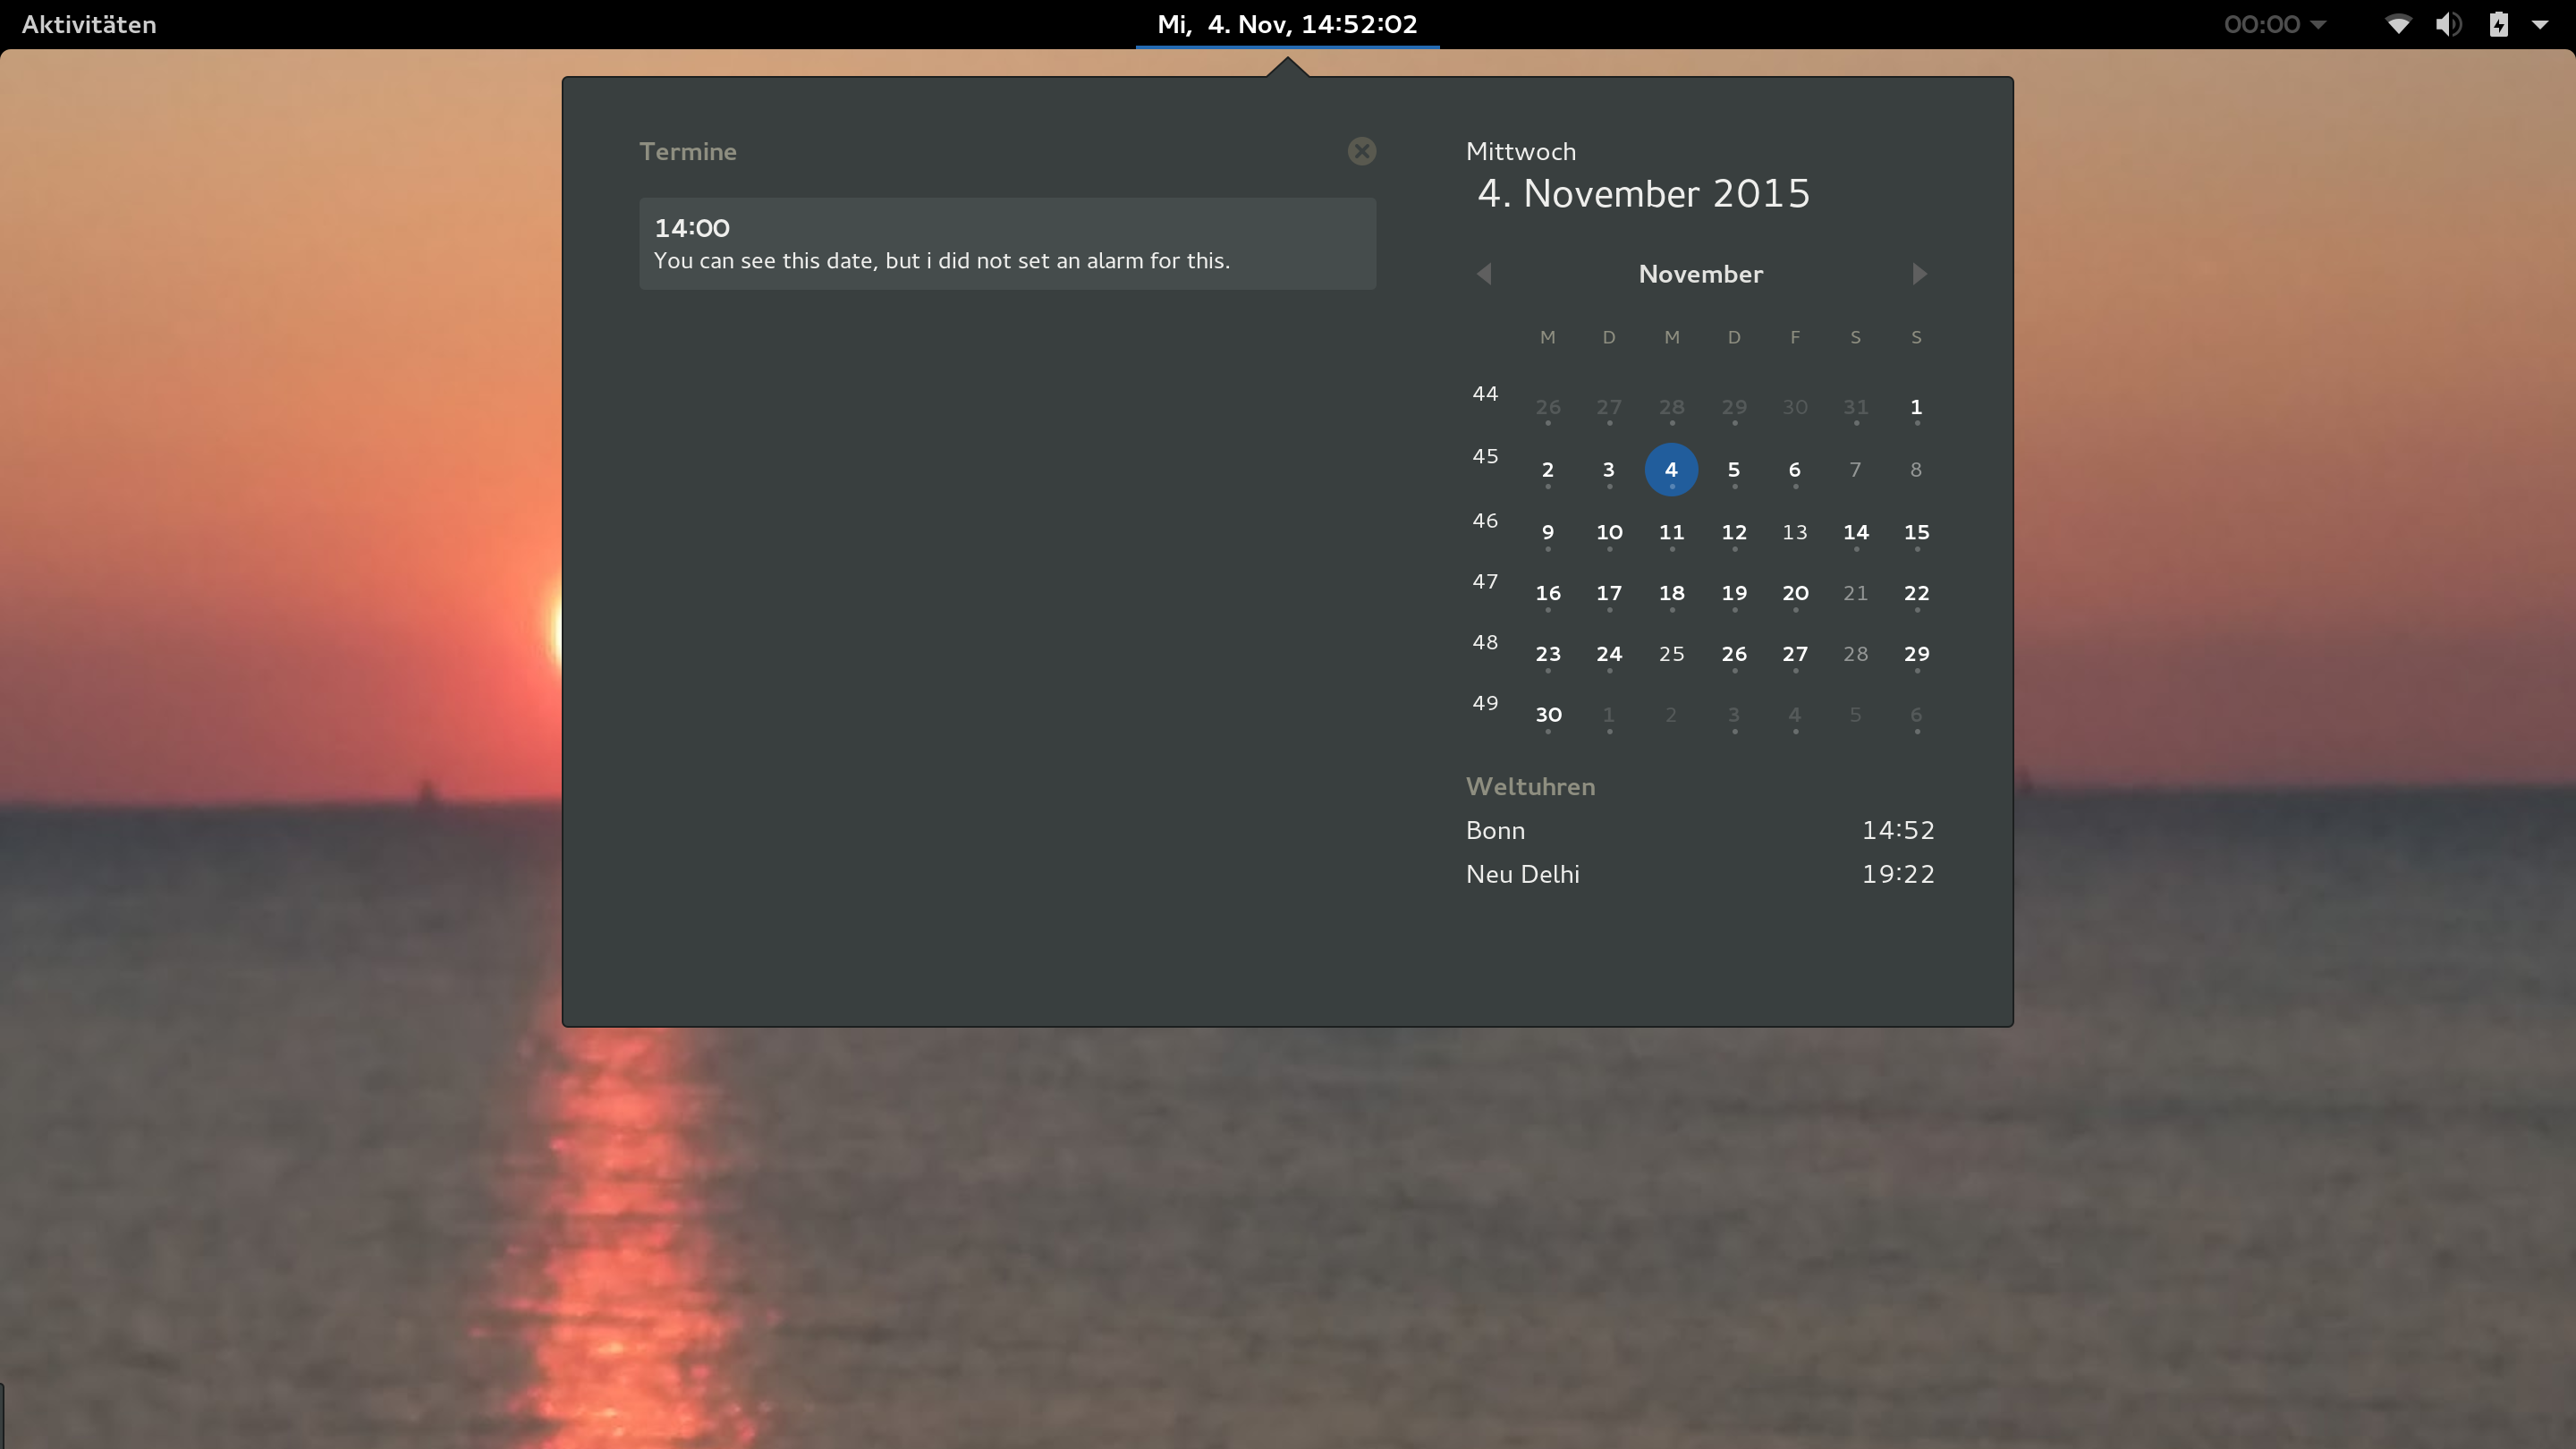Select Saturday November 7 in week 45
The image size is (2576, 1449).
point(1855,469)
